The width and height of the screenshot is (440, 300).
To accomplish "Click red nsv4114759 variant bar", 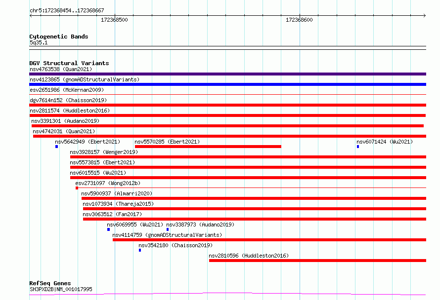I will pyautogui.click(x=269, y=240).
